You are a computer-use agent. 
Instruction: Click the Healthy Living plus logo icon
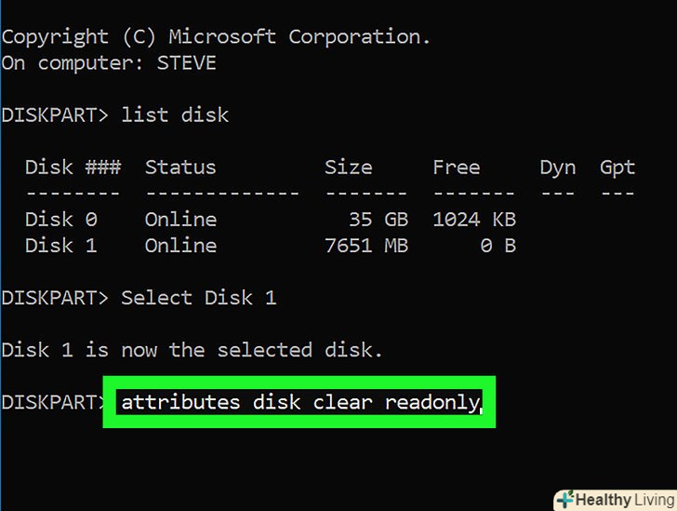coord(564,500)
